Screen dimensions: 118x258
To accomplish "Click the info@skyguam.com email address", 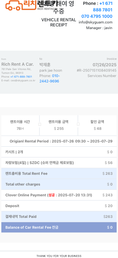I will tap(95, 22).
